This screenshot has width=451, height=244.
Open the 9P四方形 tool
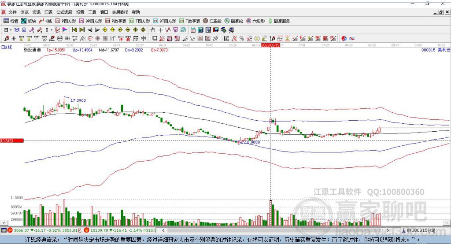(91, 21)
